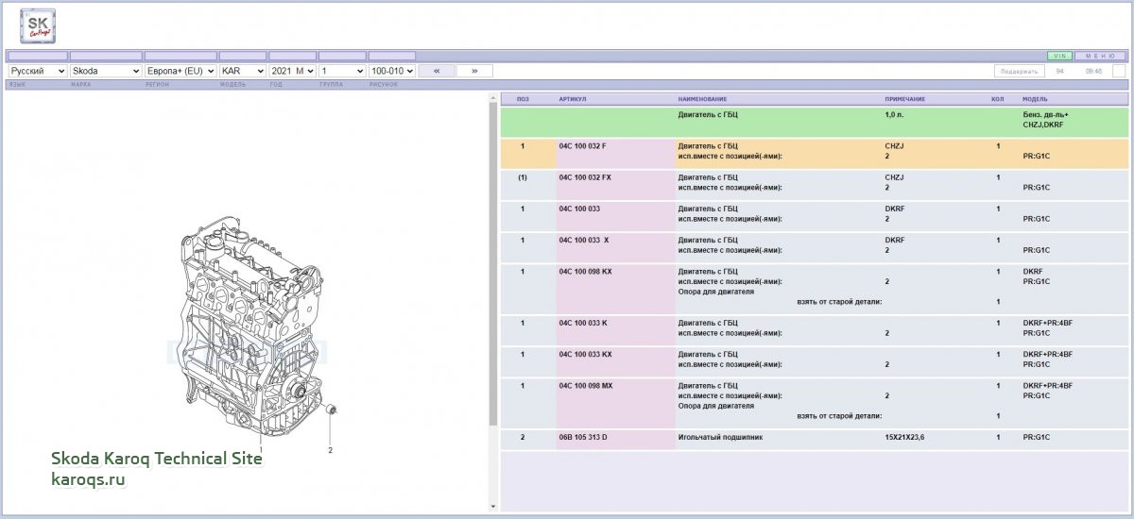This screenshot has height=519, width=1134.
Task: Open the year dropdown showing 2021
Action: 292,71
